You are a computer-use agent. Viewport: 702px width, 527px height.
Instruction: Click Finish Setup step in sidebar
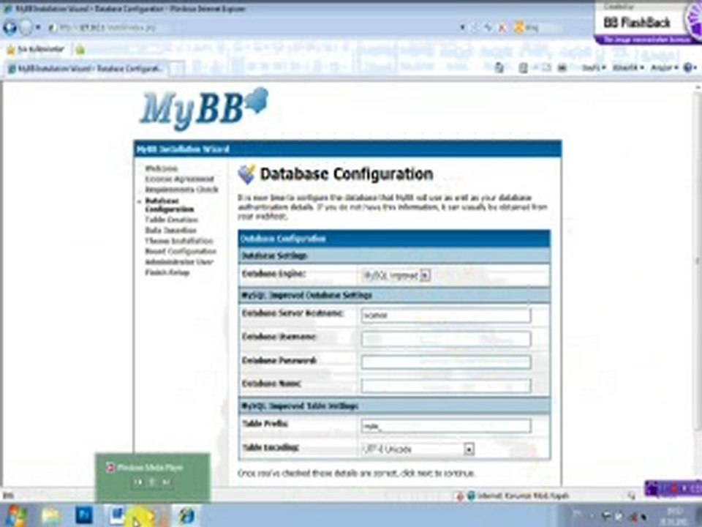(167, 272)
